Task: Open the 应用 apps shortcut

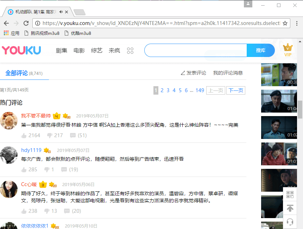Action: click(x=12, y=33)
